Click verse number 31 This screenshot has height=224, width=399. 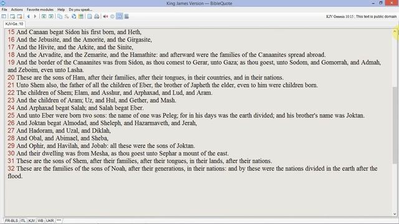(11, 161)
